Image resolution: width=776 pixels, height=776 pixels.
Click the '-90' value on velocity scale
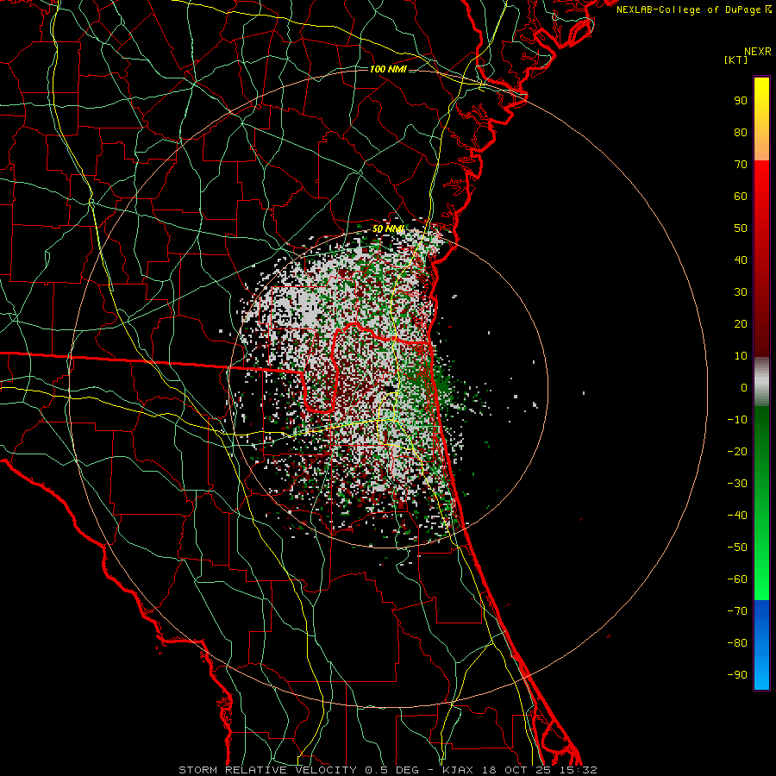click(737, 675)
